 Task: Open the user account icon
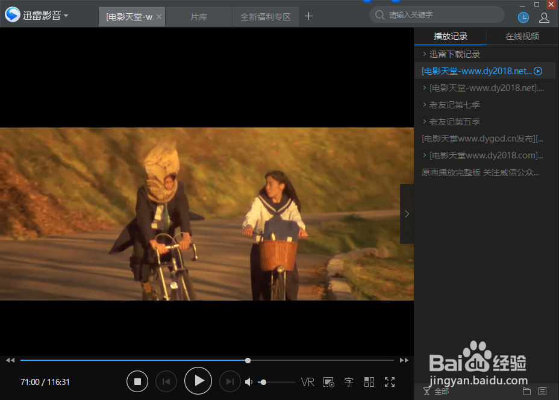pos(544,17)
